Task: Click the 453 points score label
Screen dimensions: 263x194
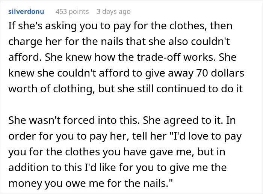Action: coord(72,12)
